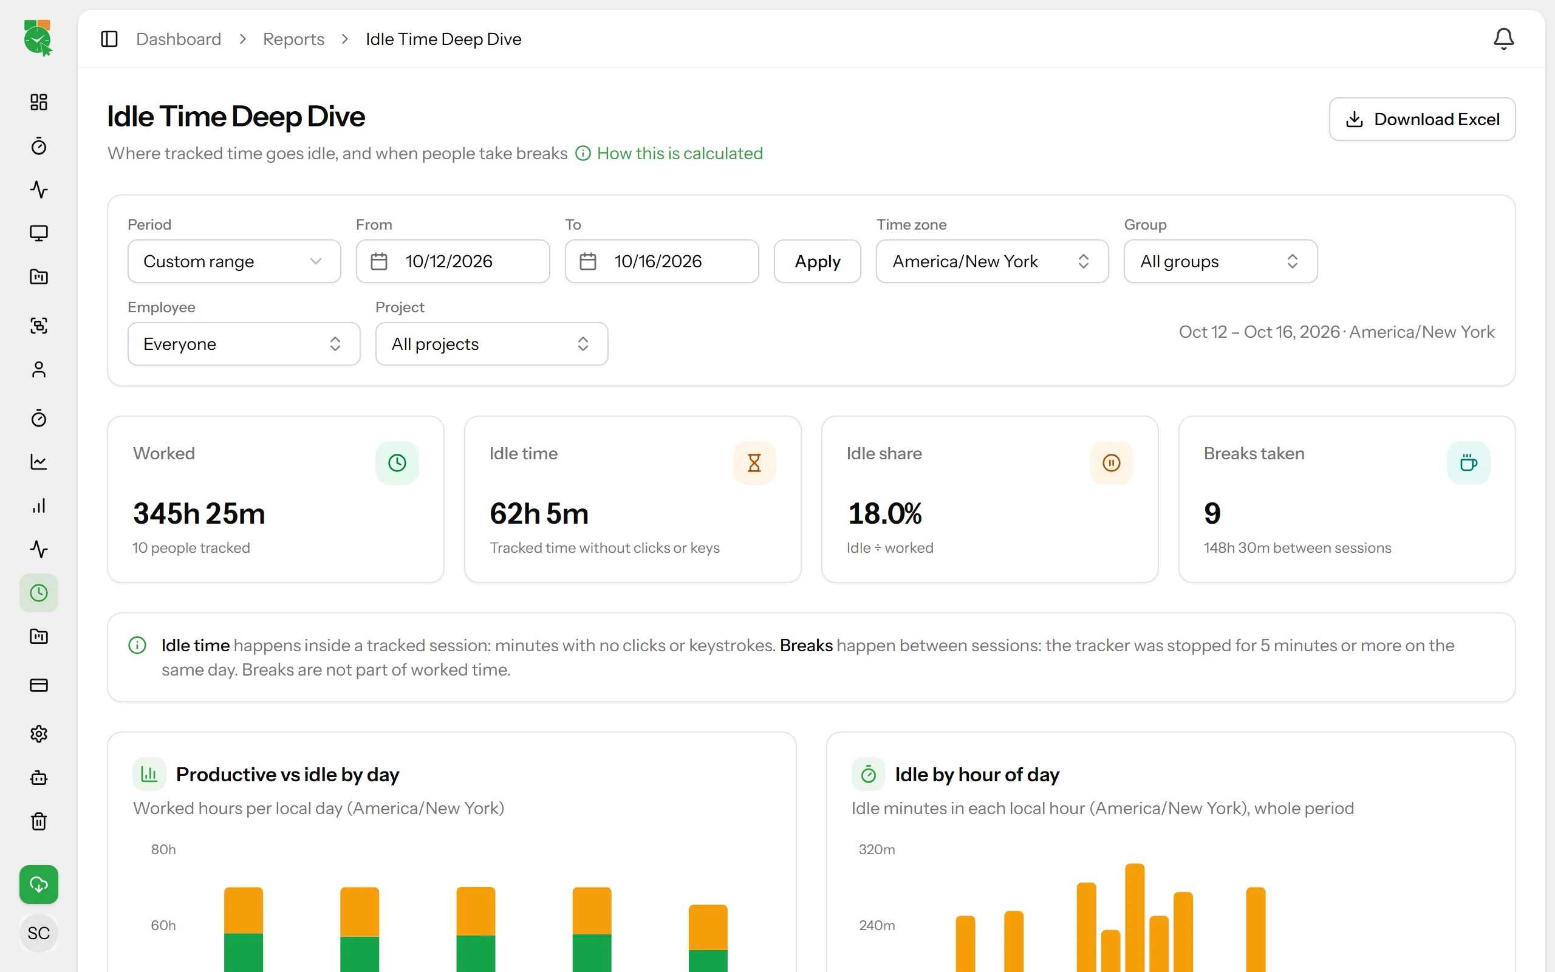
Task: Click the calendar icon in the To field
Action: (588, 262)
